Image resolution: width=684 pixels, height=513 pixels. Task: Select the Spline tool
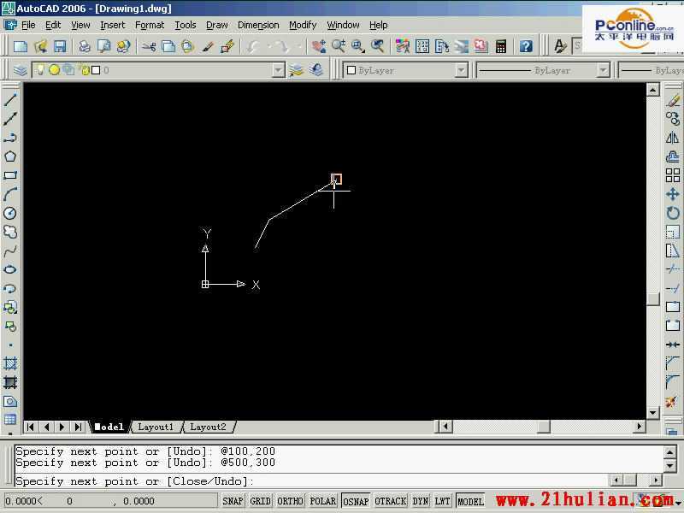10,251
